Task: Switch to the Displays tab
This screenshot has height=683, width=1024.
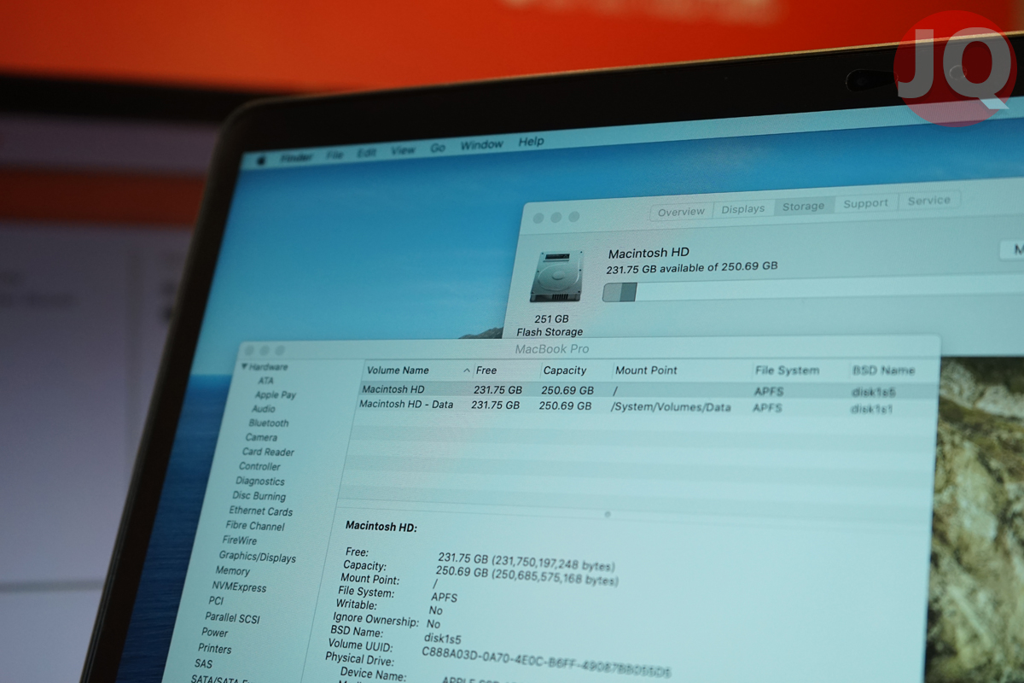Action: coord(742,209)
